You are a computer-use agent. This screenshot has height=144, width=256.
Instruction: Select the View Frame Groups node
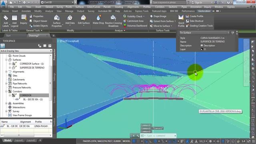22,115
